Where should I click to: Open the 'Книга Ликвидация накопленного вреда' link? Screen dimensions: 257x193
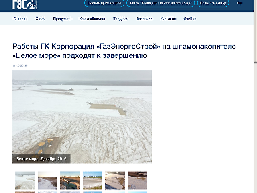point(161,3)
